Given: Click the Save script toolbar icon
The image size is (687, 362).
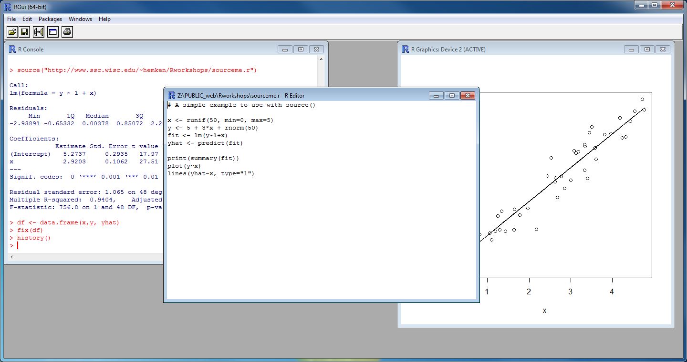Looking at the screenshot, I should [x=24, y=31].
